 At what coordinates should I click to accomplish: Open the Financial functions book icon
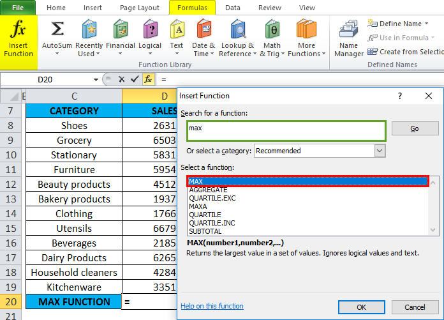click(x=120, y=30)
